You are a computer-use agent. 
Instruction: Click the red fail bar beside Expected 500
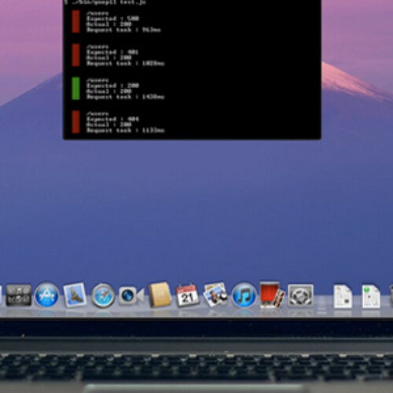point(75,21)
